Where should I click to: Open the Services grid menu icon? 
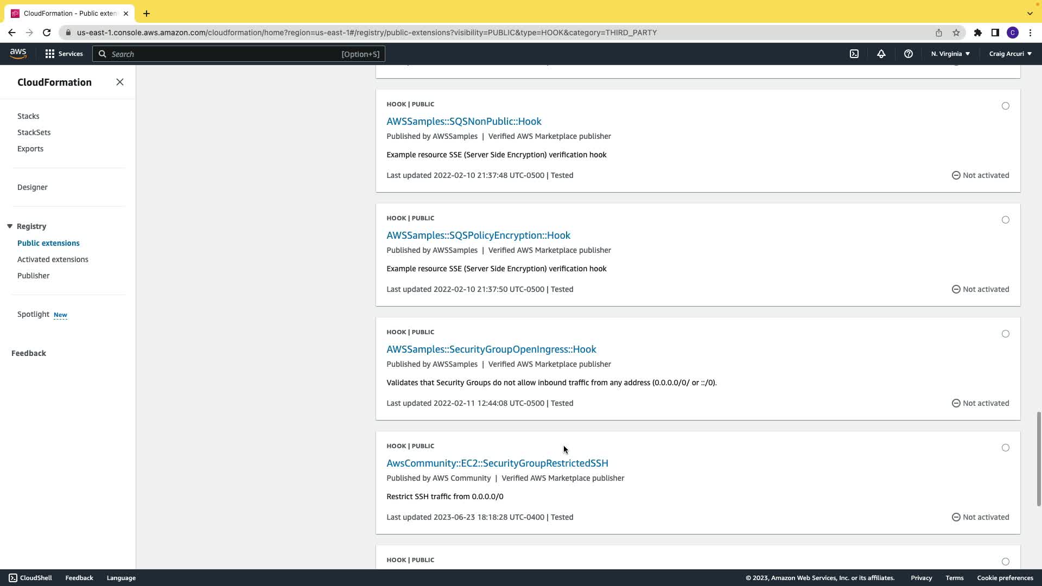(50, 54)
